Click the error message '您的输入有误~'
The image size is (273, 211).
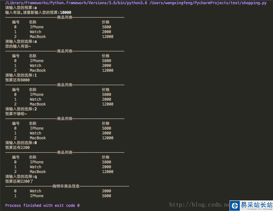(18, 46)
